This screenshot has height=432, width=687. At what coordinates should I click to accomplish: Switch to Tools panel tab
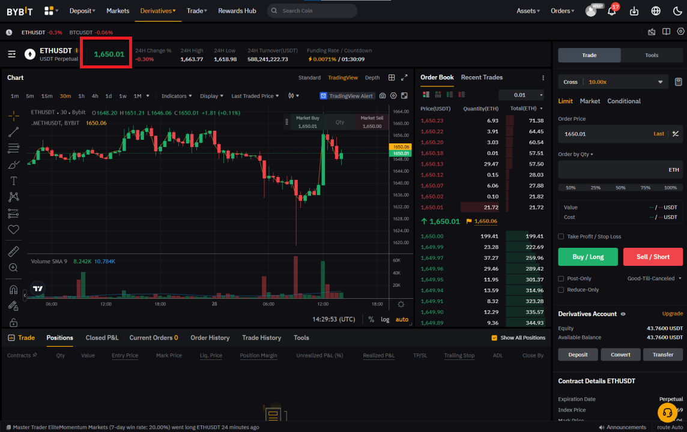652,55
